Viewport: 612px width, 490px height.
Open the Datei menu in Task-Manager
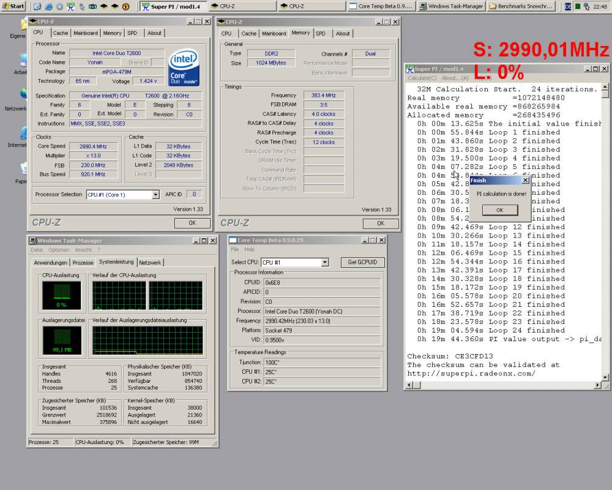(36, 250)
